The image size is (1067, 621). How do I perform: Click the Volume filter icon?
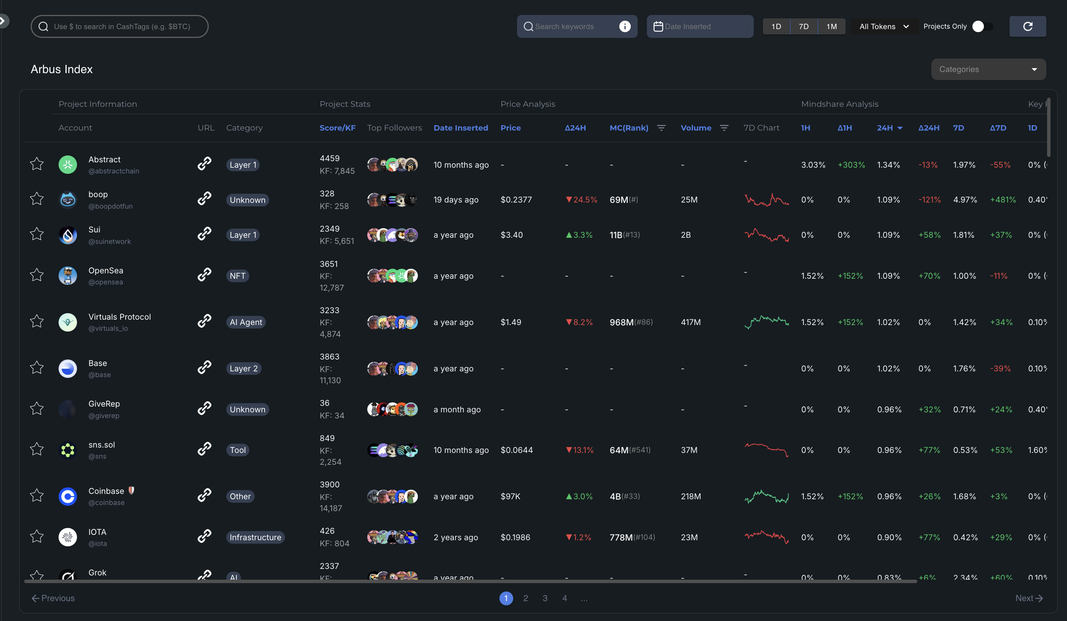click(x=724, y=128)
